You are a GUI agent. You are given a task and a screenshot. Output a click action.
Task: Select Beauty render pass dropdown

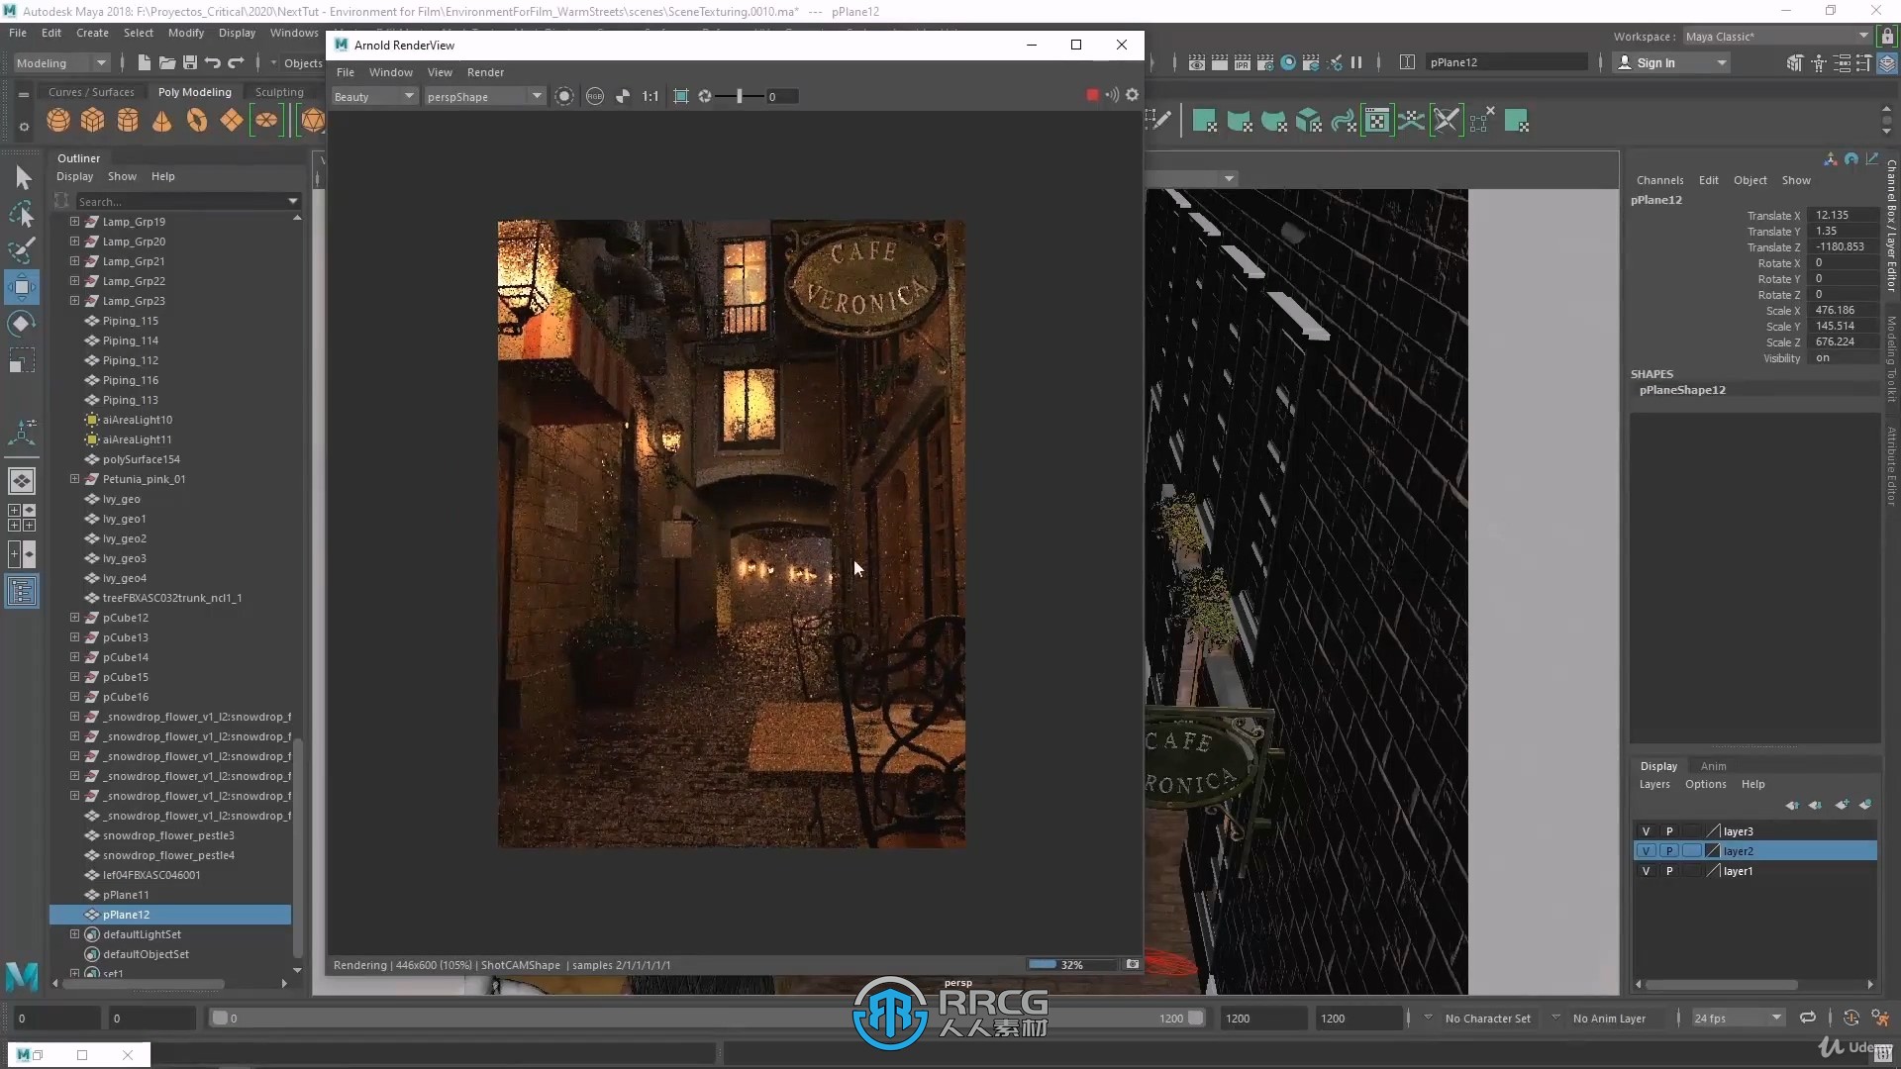[372, 95]
